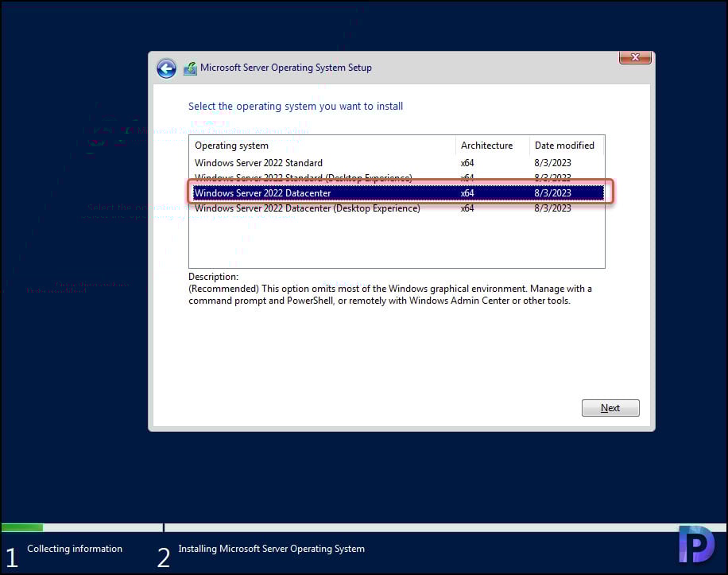Click x64 in the Windows Server 2022 Standard row
This screenshot has height=575, width=728.
467,163
